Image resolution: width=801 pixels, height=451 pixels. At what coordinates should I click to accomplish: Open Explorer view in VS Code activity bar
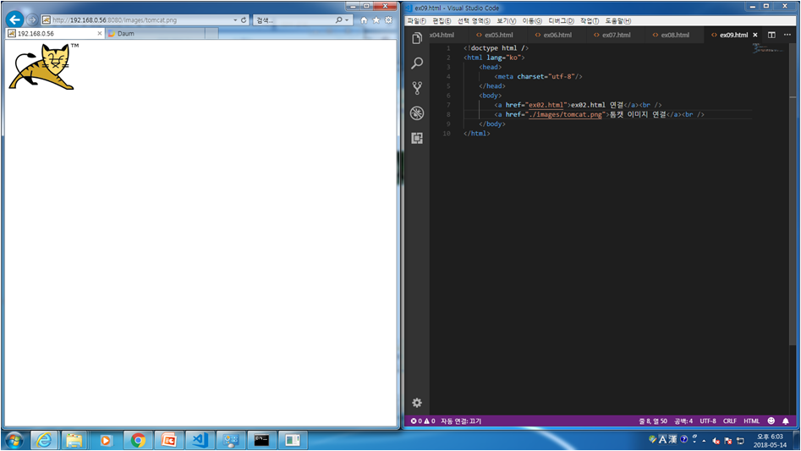point(417,38)
